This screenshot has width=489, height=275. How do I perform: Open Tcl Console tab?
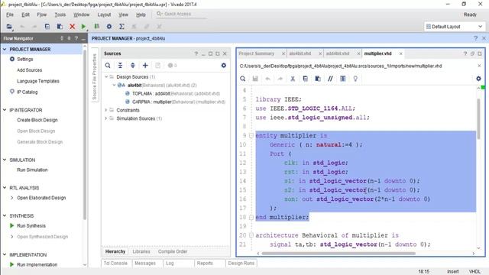coord(115,264)
